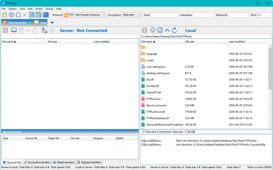Click the server pane bookmark icon
The width and height of the screenshot is (273, 170).
pyautogui.click(x=21, y=30)
